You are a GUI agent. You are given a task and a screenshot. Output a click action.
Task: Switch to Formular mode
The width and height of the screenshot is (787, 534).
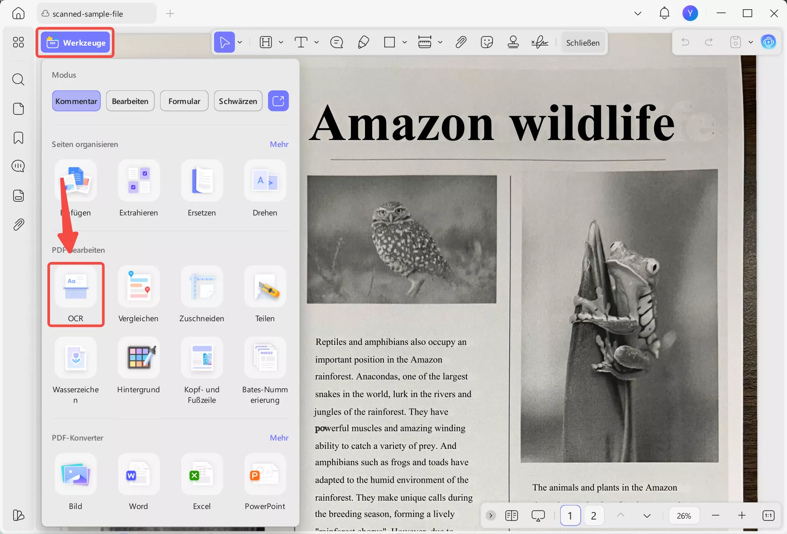click(x=184, y=101)
